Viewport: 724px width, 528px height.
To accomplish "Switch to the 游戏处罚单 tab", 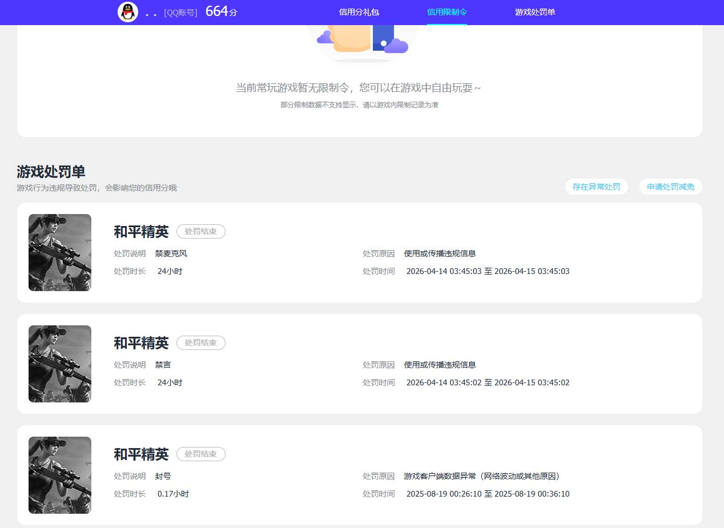I will pos(535,12).
